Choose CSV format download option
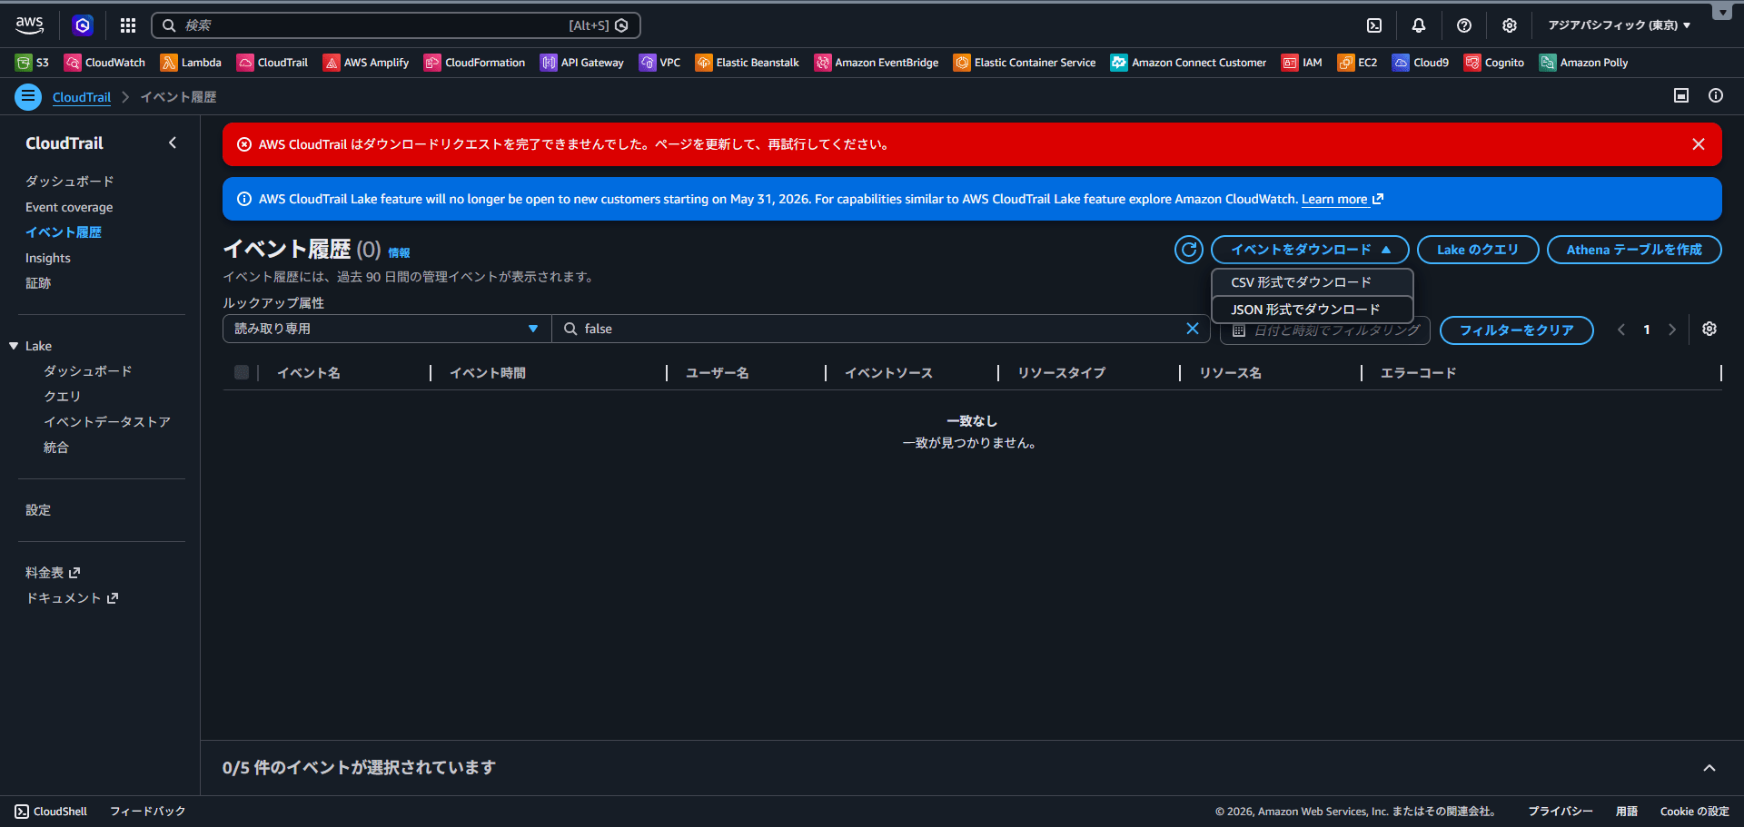The height and width of the screenshot is (827, 1744). (1313, 282)
